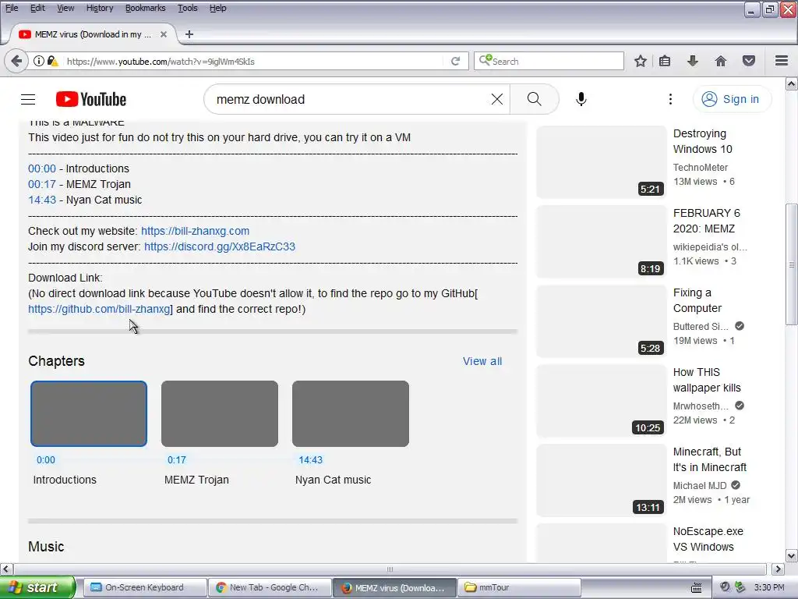
Task: Click the Firefox search engine dropdown icon
Action: [485, 60]
